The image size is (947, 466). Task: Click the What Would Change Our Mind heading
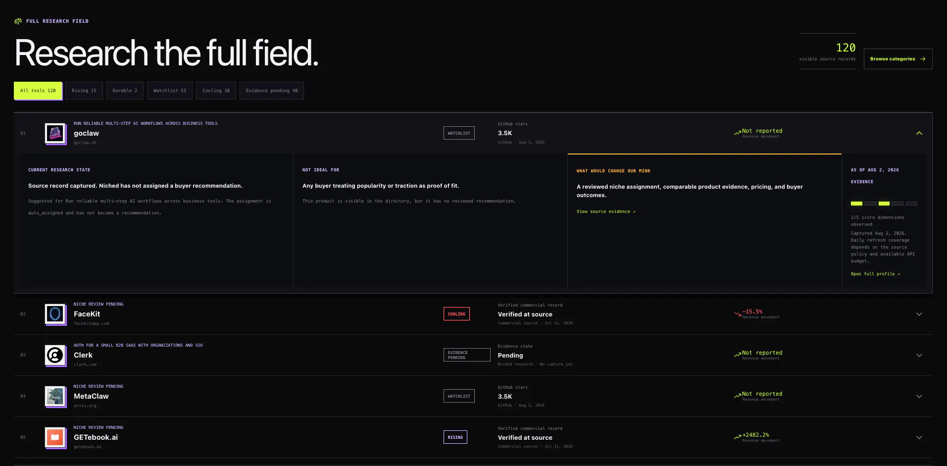(x=613, y=171)
